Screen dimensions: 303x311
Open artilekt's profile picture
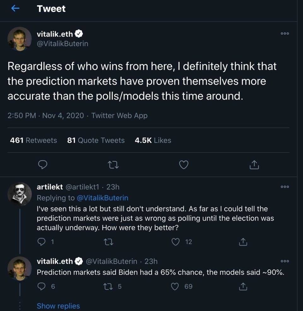(20, 194)
